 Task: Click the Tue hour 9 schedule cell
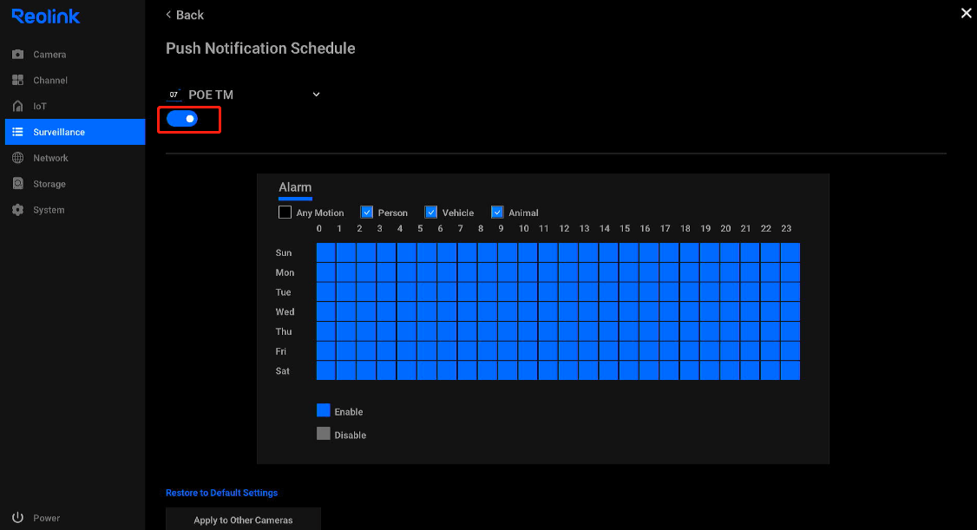pos(508,292)
